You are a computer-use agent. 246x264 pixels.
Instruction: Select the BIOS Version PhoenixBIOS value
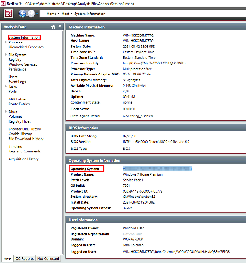(x=156, y=142)
